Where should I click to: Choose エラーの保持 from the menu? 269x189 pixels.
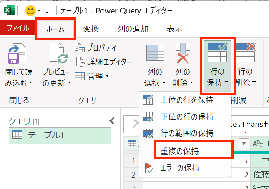(x=185, y=168)
